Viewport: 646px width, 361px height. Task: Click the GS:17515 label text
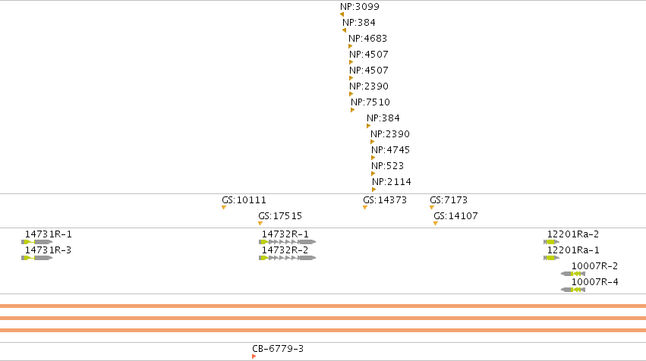[x=280, y=216]
